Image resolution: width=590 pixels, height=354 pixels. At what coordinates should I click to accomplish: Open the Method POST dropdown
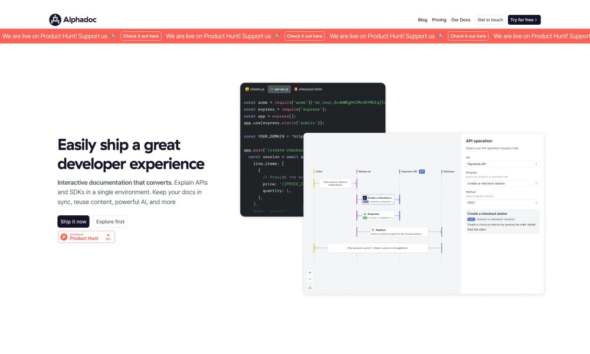(x=502, y=203)
